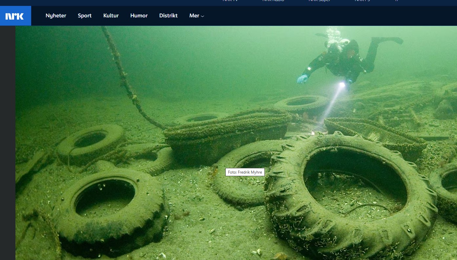Click the Yr link in top bar
Image resolution: width=457 pixels, height=260 pixels.
click(396, 1)
